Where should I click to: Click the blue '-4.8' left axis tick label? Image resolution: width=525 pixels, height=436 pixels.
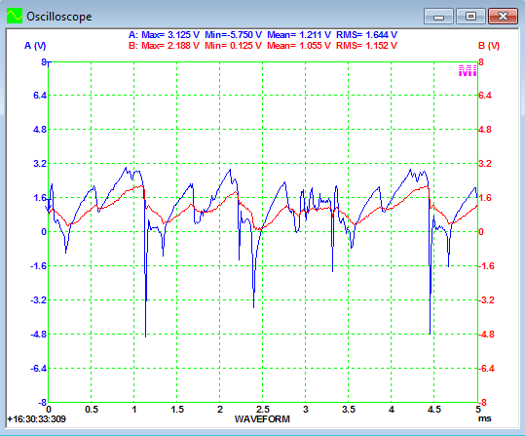[39, 335]
